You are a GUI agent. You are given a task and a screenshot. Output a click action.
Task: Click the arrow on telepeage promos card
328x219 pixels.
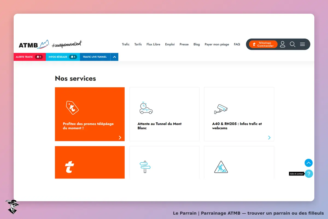coord(120,137)
